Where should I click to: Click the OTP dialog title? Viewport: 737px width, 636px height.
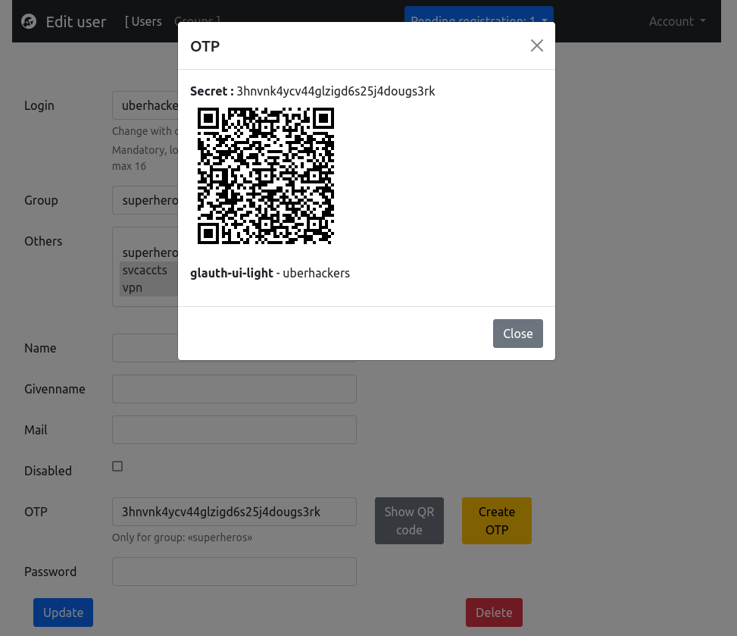point(205,46)
